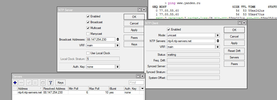Click NTP Servers add/remove arrows

click(218, 41)
